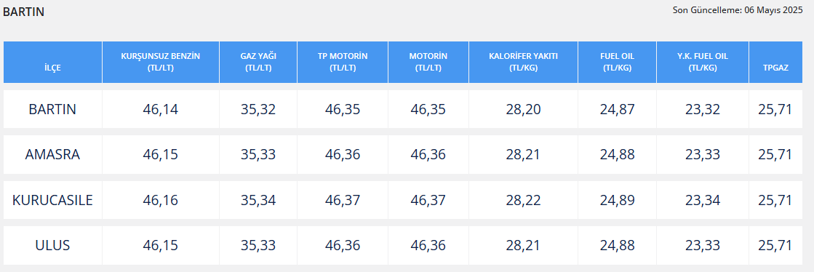
Task: Select the TP MOTORİN column header
Action: (x=343, y=63)
